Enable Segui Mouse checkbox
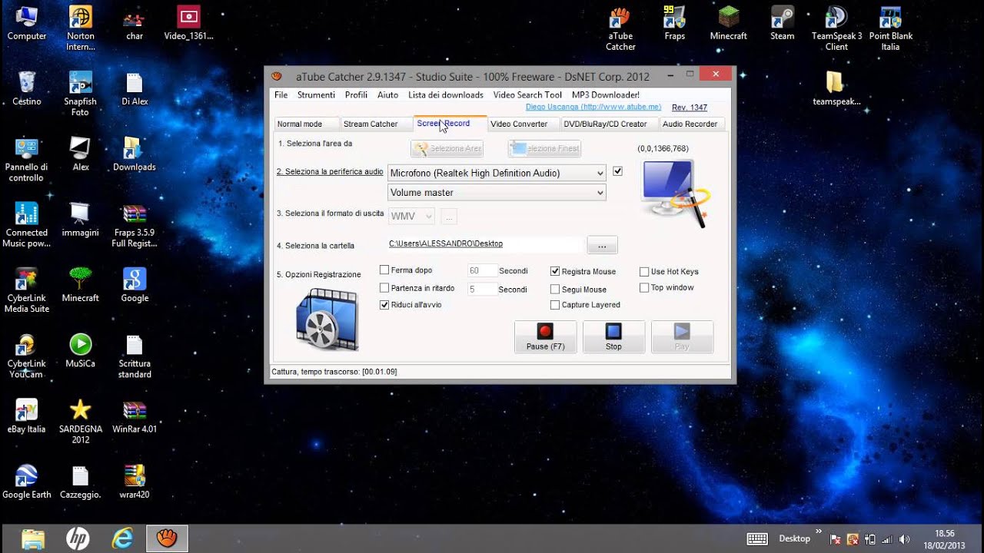Screen dimensions: 984x553 (x=555, y=290)
